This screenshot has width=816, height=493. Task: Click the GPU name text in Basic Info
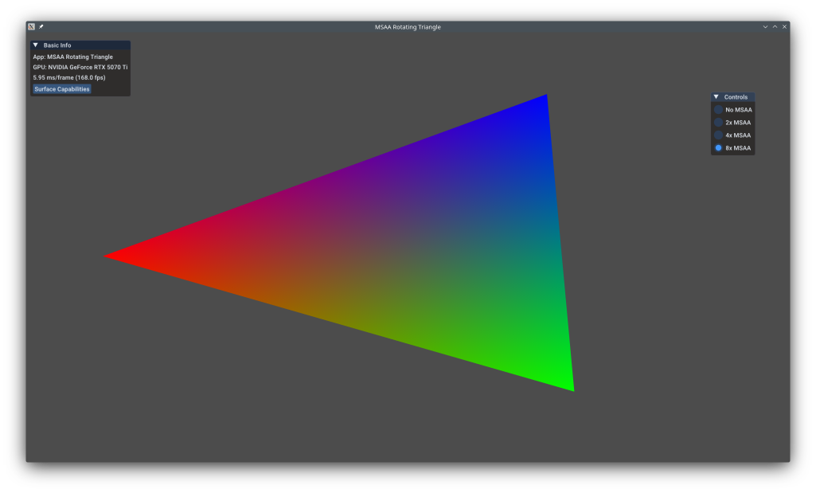click(77, 67)
